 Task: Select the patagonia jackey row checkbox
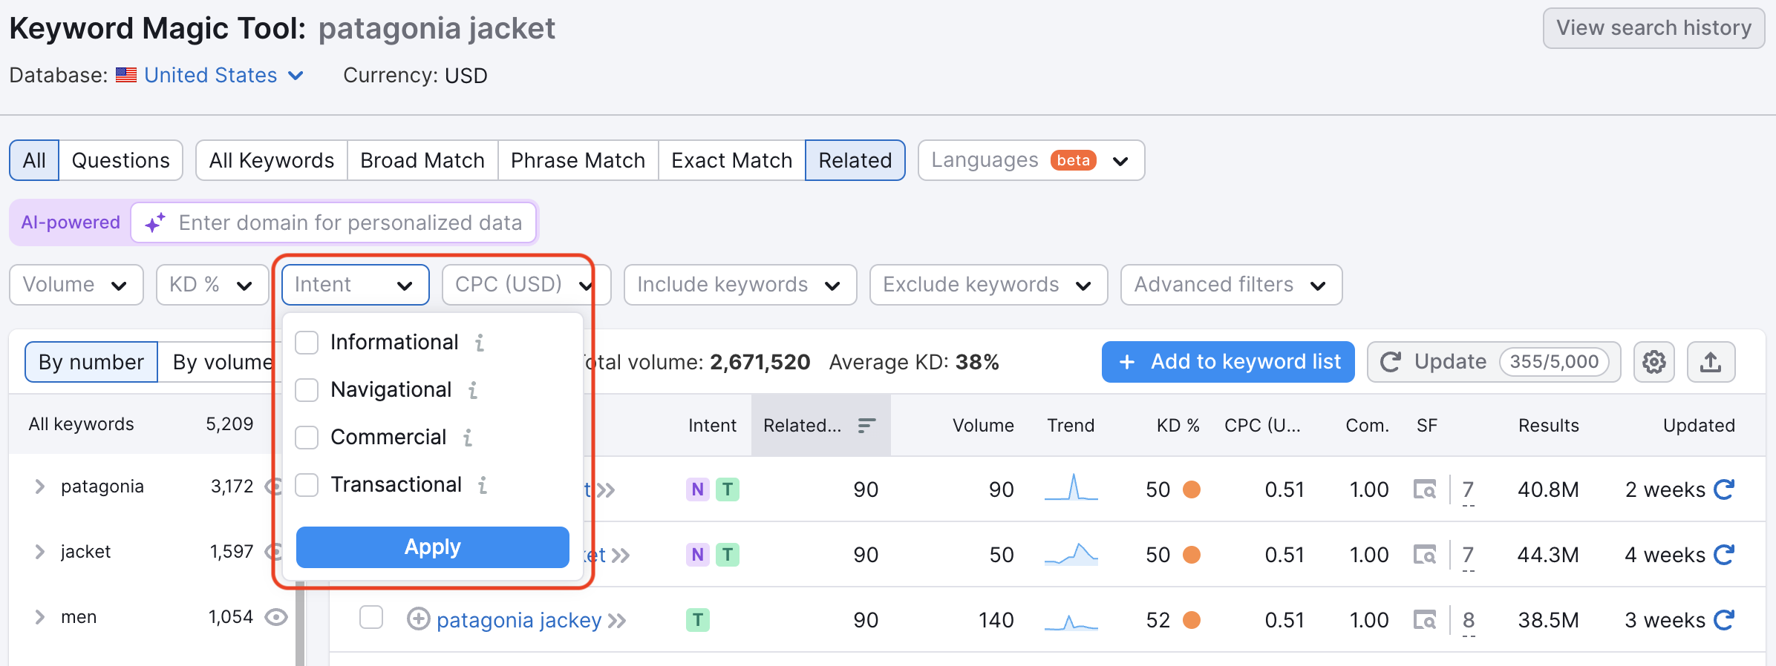[371, 617]
